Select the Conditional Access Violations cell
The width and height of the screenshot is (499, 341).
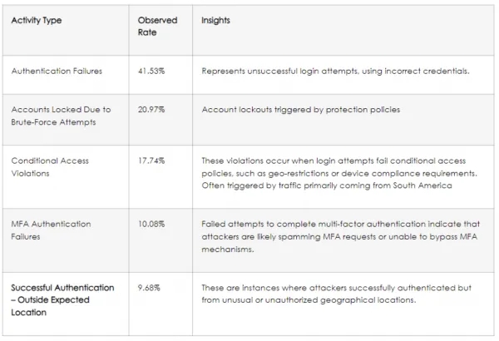[50, 166]
